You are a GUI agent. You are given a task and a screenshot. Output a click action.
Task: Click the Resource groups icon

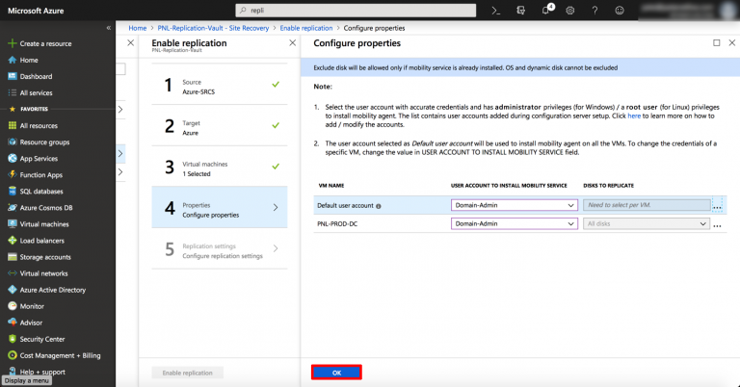coord(13,142)
